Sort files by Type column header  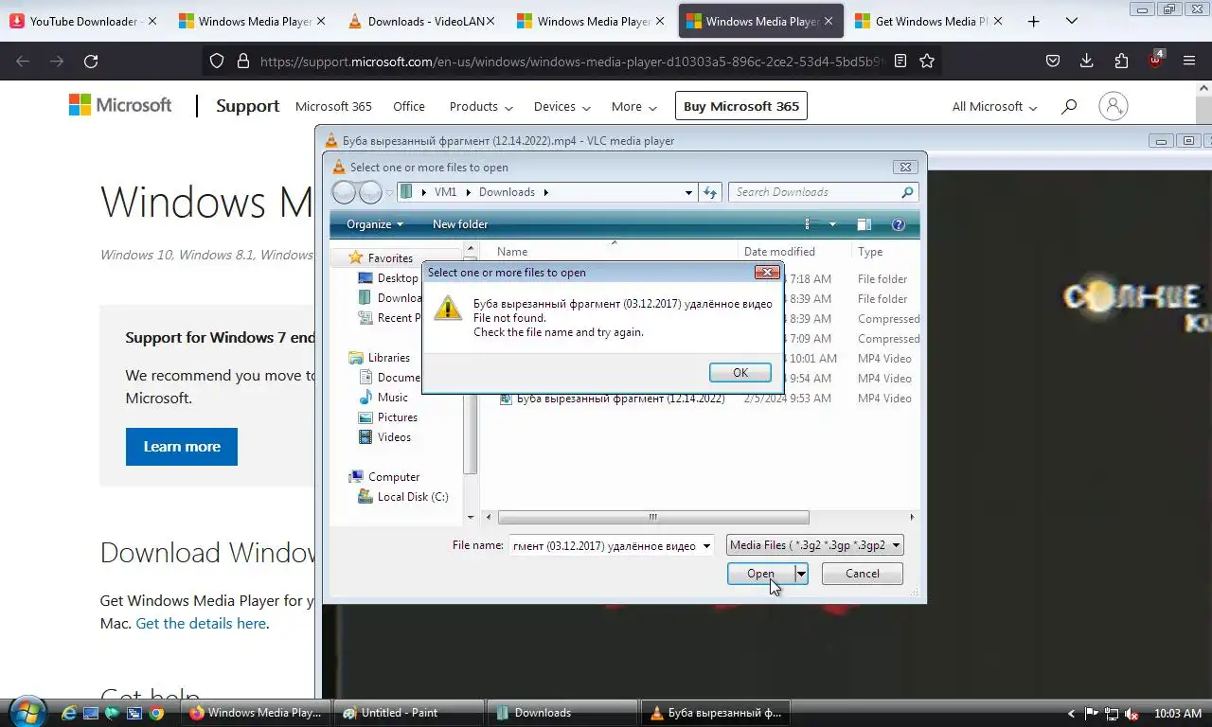[870, 252]
